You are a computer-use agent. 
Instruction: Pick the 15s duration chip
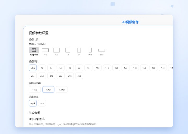144,68
